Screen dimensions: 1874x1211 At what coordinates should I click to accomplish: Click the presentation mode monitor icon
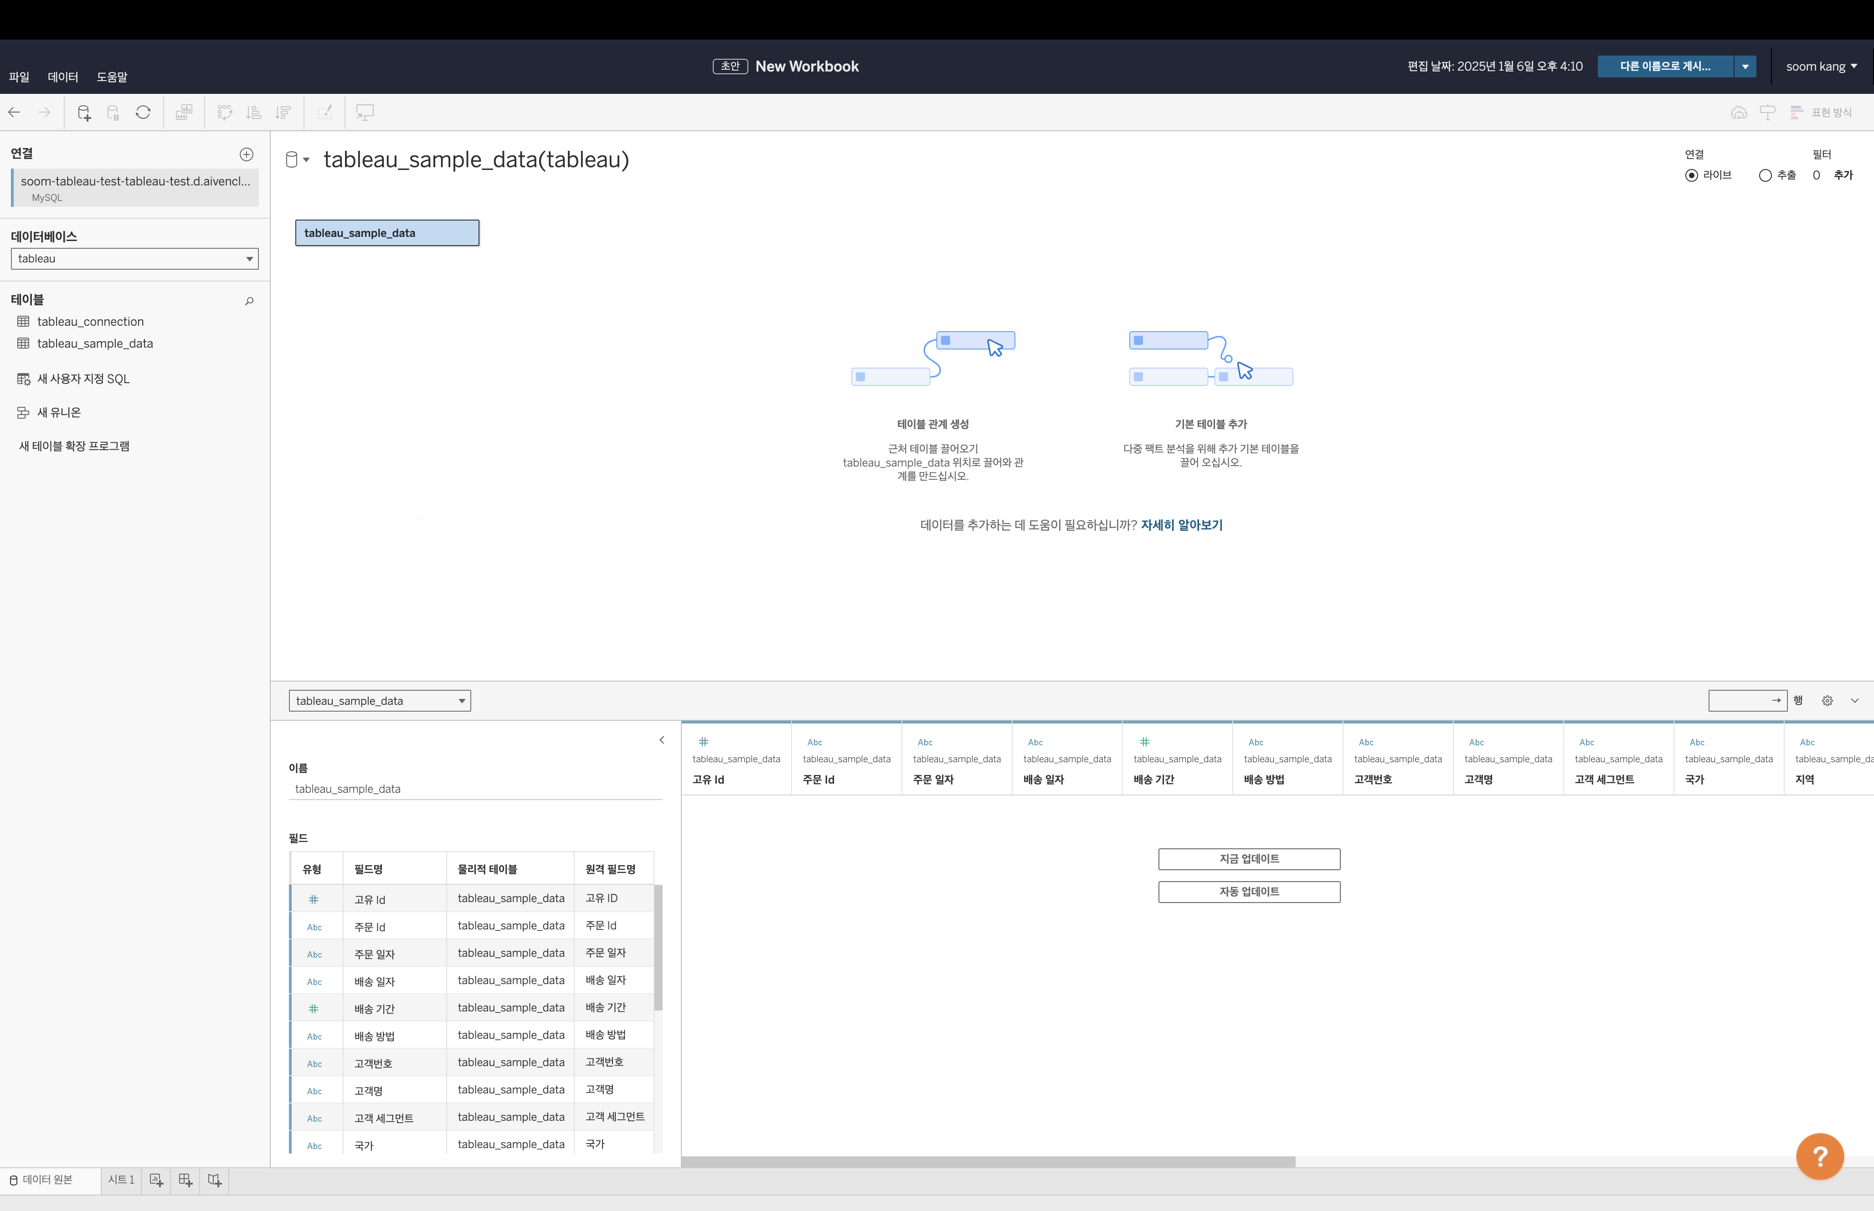pyautogui.click(x=365, y=113)
